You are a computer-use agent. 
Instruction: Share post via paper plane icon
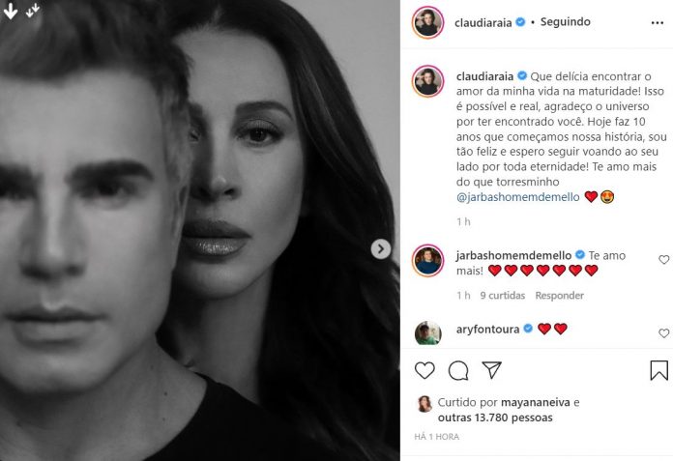tap(491, 369)
